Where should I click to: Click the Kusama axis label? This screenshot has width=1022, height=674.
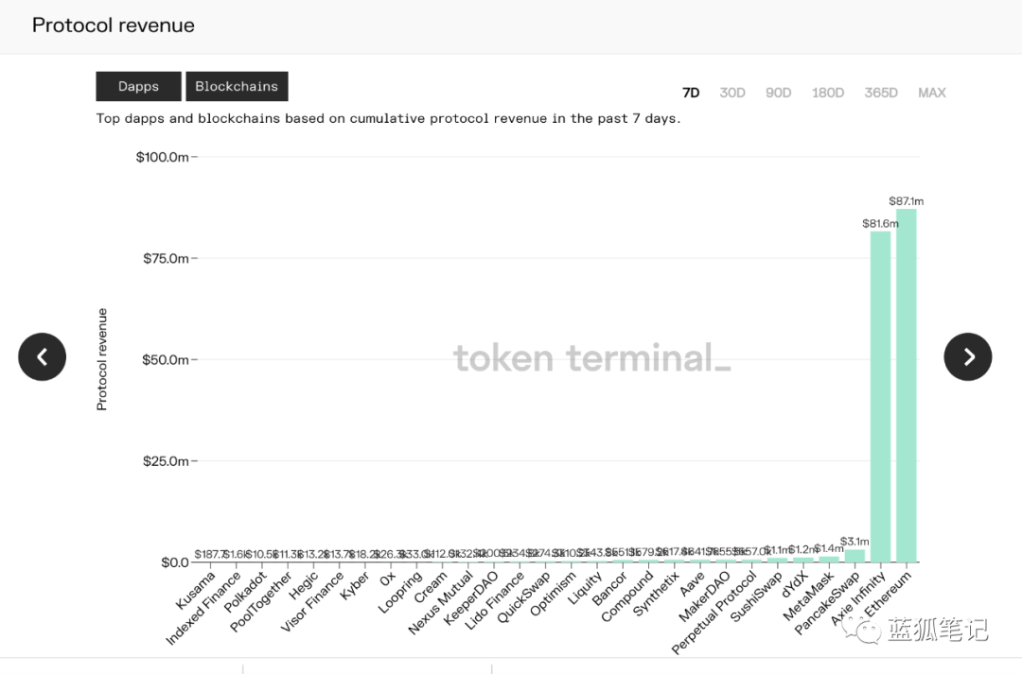pyautogui.click(x=196, y=589)
